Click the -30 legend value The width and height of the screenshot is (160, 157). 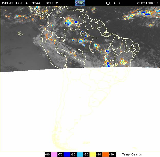(x=112, y=154)
